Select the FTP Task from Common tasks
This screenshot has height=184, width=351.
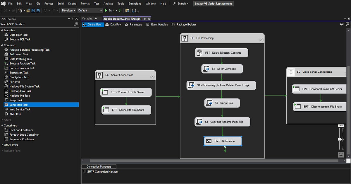13,82
